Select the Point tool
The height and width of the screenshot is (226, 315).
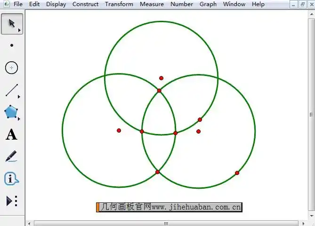tap(12, 46)
